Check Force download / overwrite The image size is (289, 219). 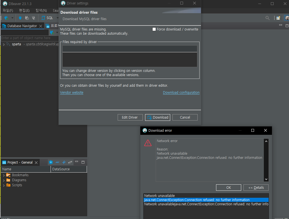point(154,29)
